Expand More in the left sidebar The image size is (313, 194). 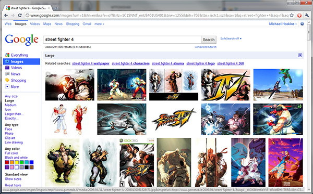pos(15,87)
